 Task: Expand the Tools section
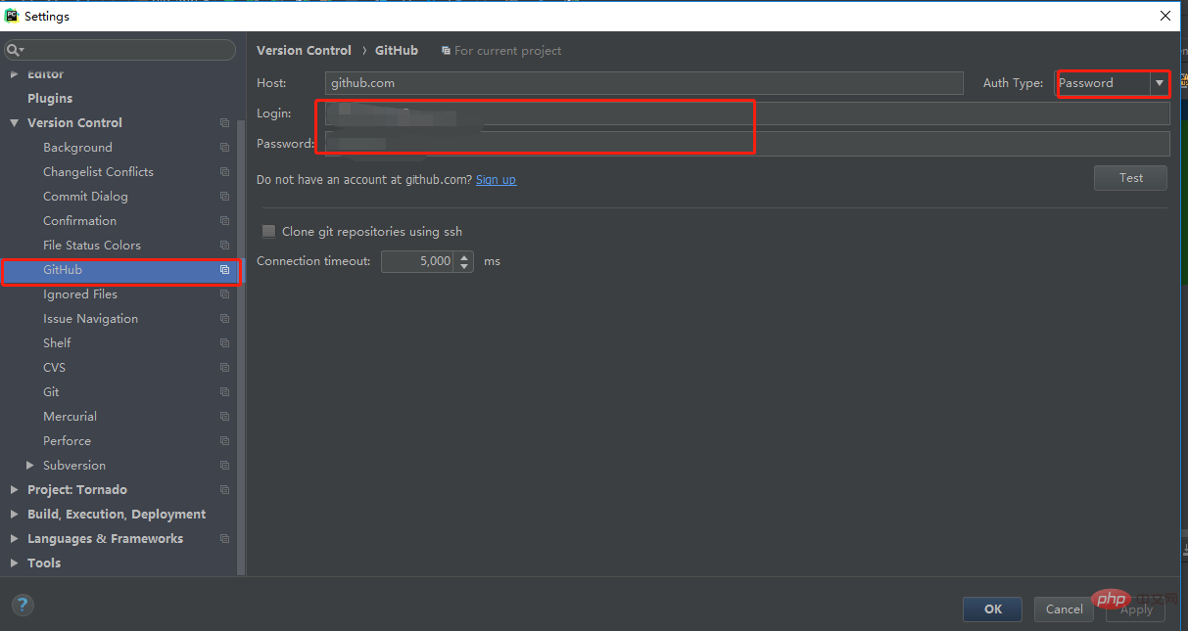pos(14,563)
